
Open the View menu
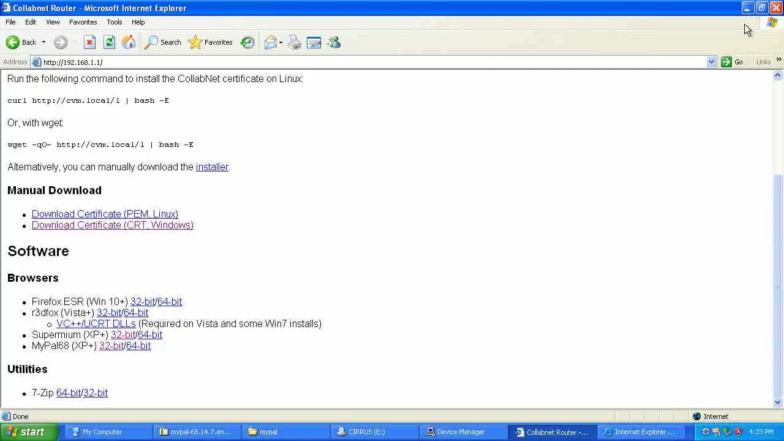pos(53,22)
